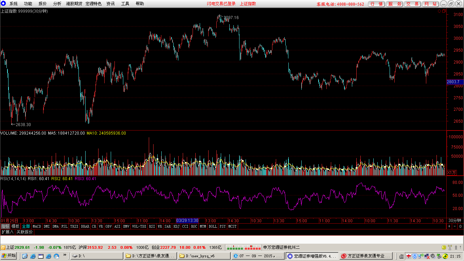This screenshot has height=261, width=464.
Task: Open the 工具 menu
Action: point(125,4)
